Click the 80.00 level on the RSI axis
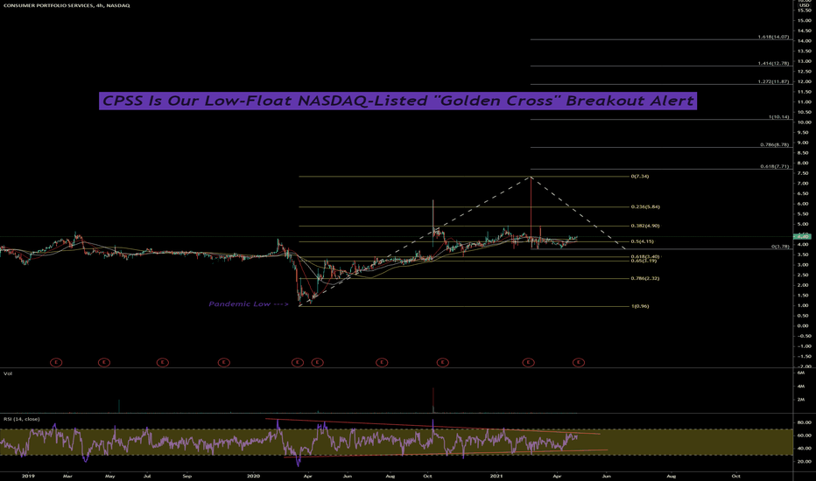The width and height of the screenshot is (816, 481). pos(804,422)
